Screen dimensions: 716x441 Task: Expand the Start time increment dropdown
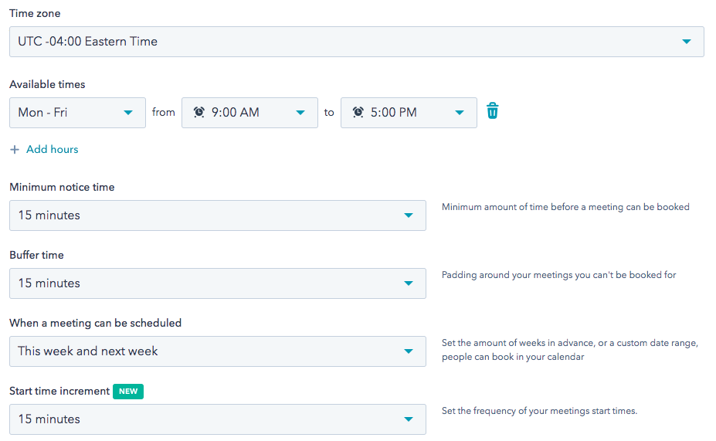[x=218, y=419]
